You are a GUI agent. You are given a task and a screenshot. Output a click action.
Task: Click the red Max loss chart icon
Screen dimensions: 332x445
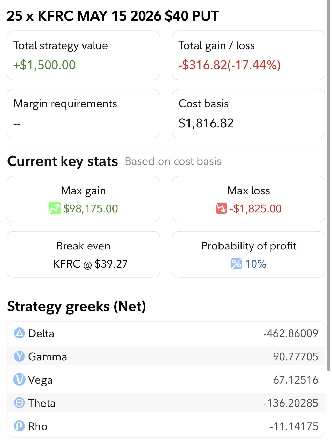(221, 208)
